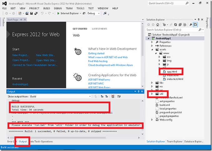Collapse the AndroidApp1 project node
Viewport: 212px width, 151px height.
(x=148, y=38)
